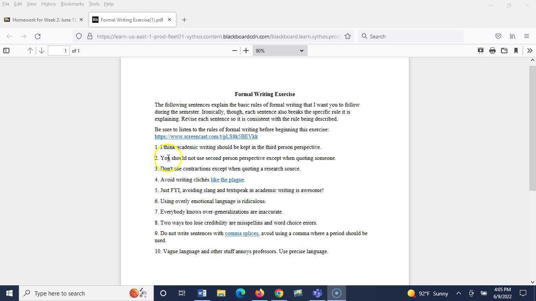Print the PDF document

click(492, 51)
